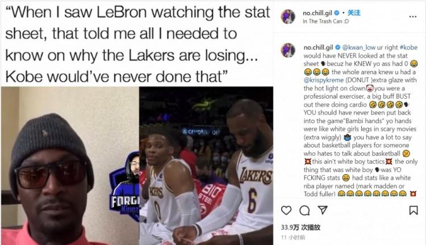Like the post with heart icon
This screenshot has height=245, width=426.
pos(286,210)
